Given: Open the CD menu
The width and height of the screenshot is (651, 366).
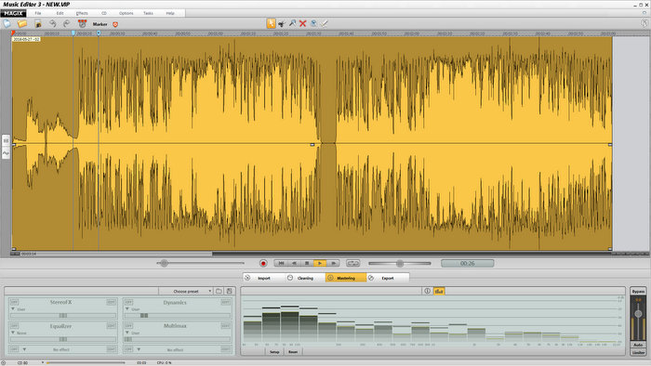Looking at the screenshot, I should (x=104, y=13).
